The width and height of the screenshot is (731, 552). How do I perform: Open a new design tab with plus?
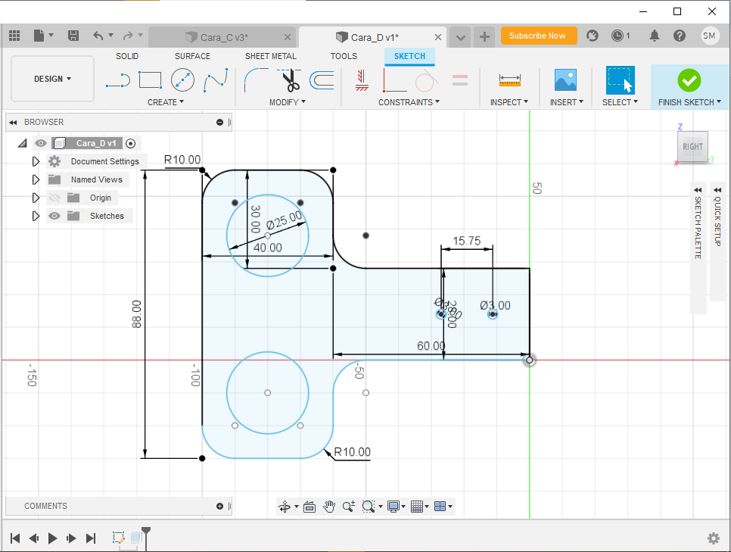(x=484, y=37)
